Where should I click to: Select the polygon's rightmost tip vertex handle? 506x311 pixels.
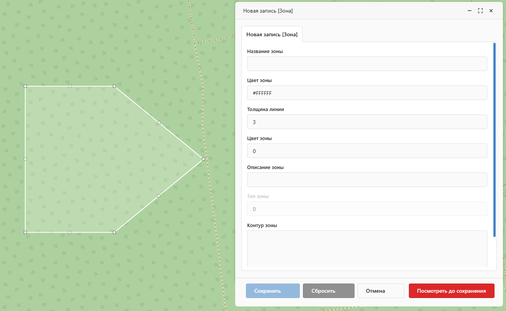tap(203, 159)
